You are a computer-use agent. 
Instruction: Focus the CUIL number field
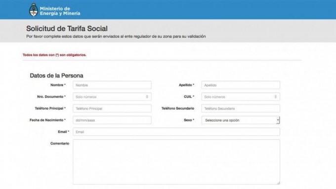tap(241, 97)
